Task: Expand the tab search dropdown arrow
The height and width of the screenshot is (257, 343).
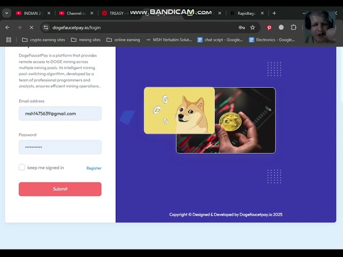Action: coord(6,13)
